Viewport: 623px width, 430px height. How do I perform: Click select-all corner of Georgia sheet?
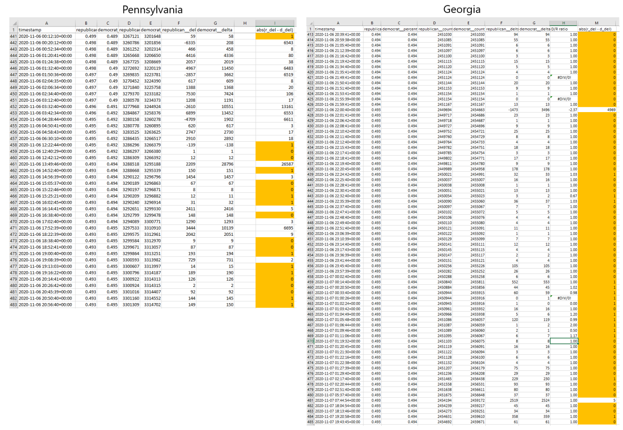(310, 23)
